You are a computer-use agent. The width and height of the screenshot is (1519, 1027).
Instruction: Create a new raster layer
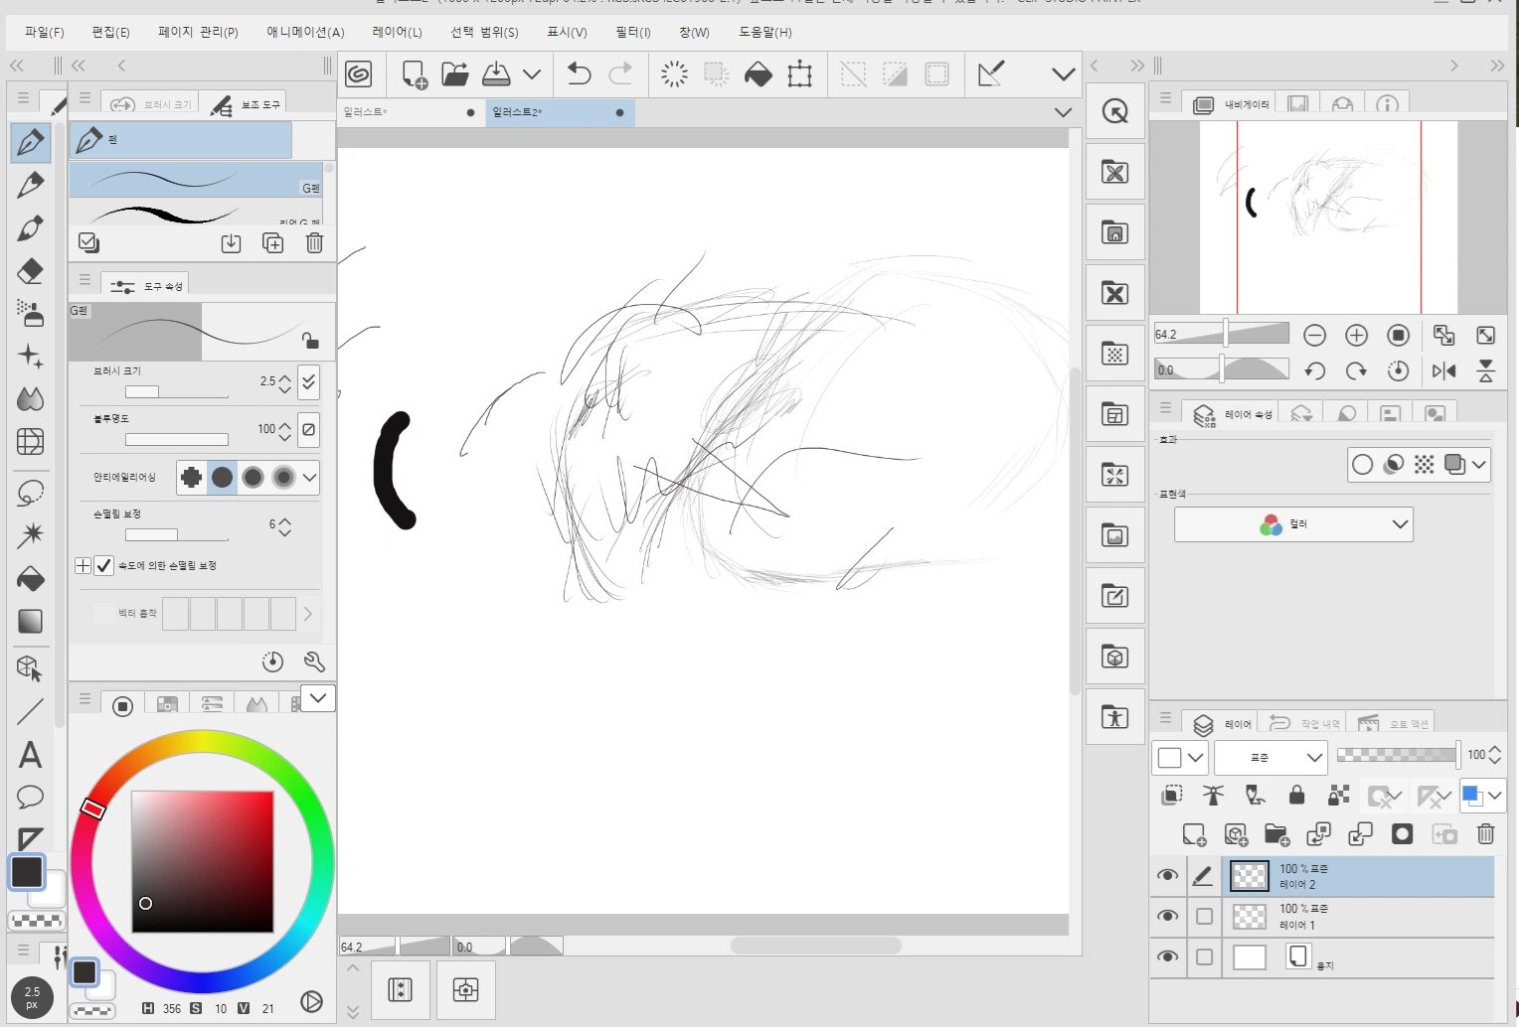point(1194,834)
